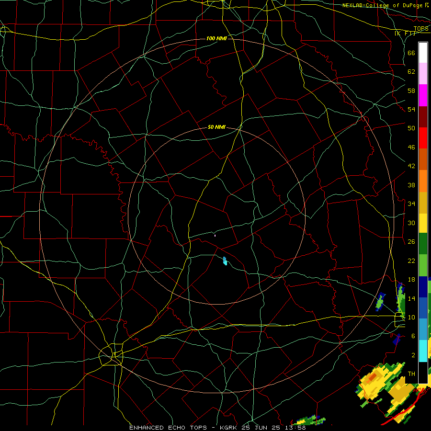Viewport: 431px width, 431px height.
Task: Click the white radar site marker dot
Action: [215, 236]
